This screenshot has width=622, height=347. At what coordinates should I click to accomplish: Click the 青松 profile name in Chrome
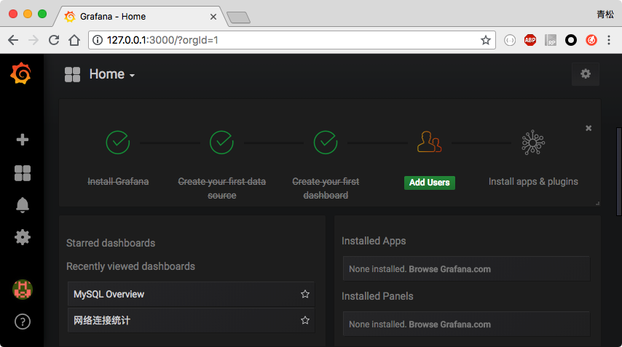605,15
